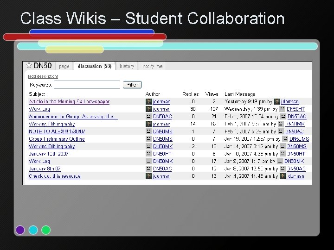Open Working Bibliography thread by jdorman

tap(52, 124)
